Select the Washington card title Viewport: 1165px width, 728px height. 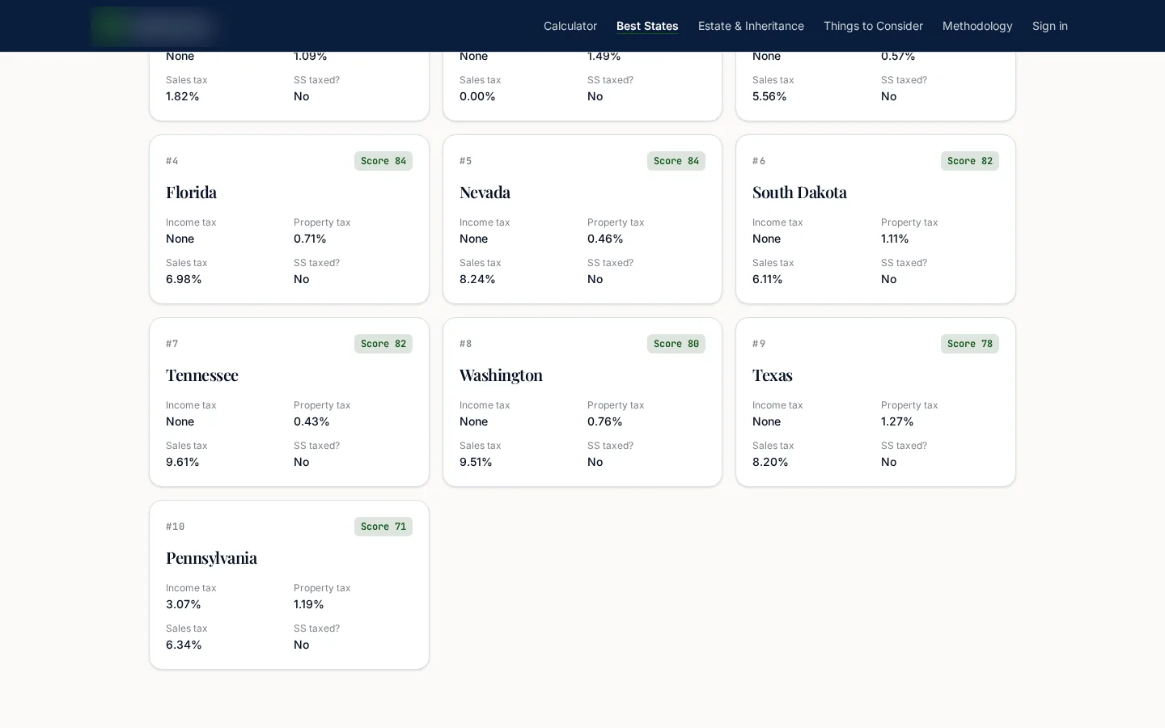tap(501, 375)
